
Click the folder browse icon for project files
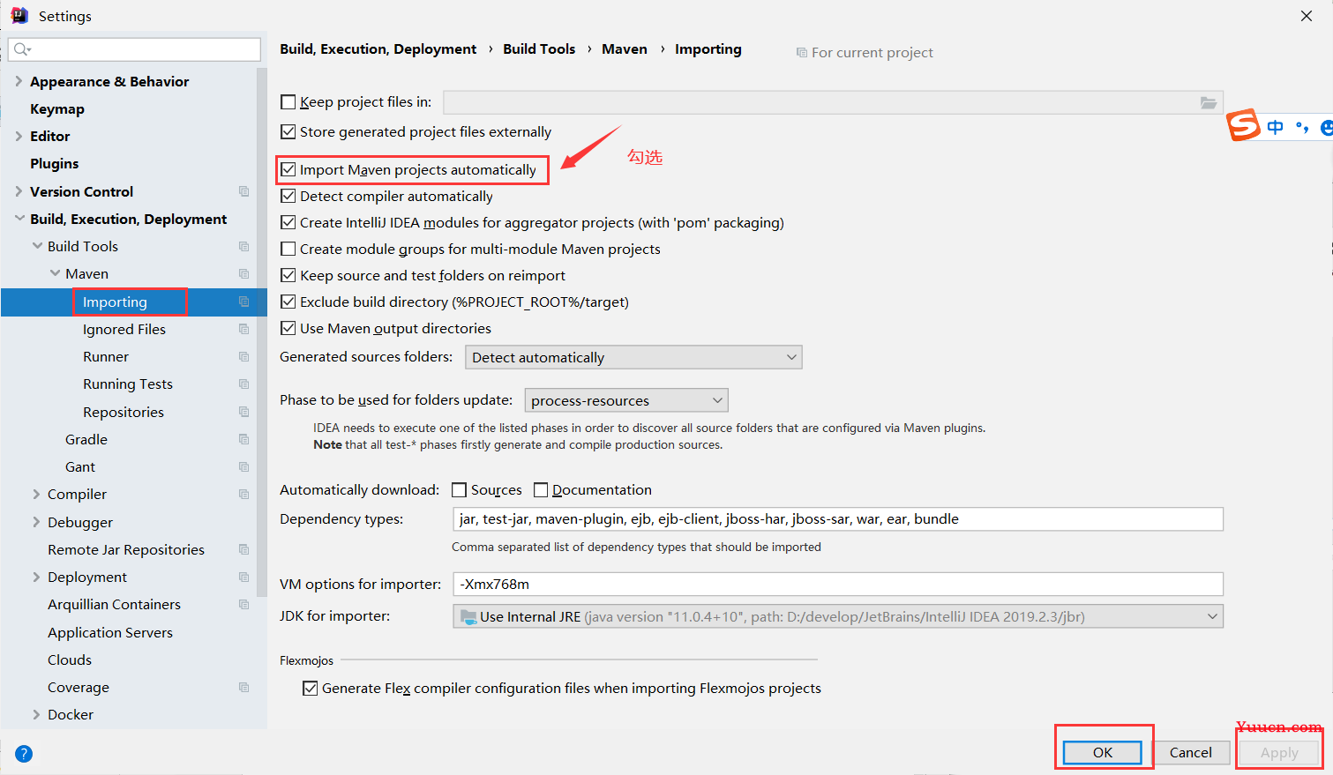point(1209,103)
